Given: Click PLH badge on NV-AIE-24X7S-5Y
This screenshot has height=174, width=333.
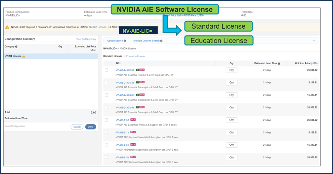Looking at the screenshot, I should pyautogui.click(x=142, y=107).
